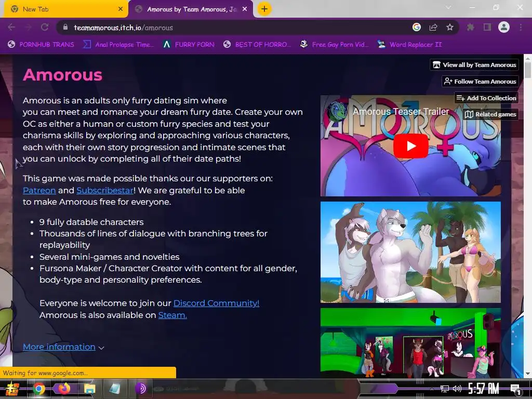This screenshot has width=532, height=399.
Task: Open the Word Replacer II bookmark
Action: click(x=409, y=45)
